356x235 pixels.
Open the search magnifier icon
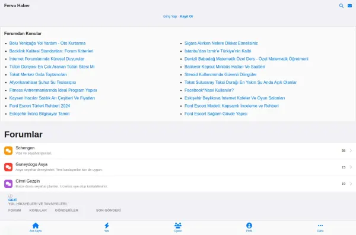(341, 6)
